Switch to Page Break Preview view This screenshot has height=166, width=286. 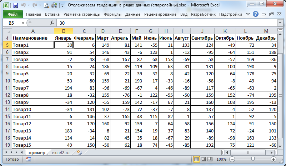[211, 159]
